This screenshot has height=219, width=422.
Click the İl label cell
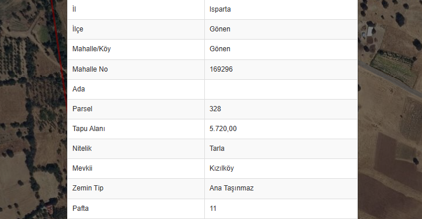135,9
